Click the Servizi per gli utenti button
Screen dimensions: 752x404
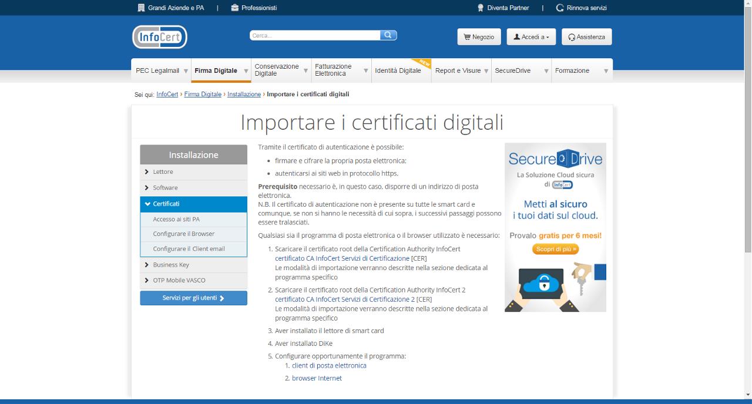[193, 298]
